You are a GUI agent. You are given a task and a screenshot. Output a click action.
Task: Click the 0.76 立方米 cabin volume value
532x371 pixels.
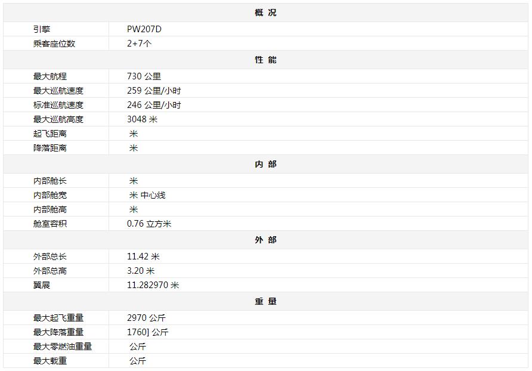[149, 224]
